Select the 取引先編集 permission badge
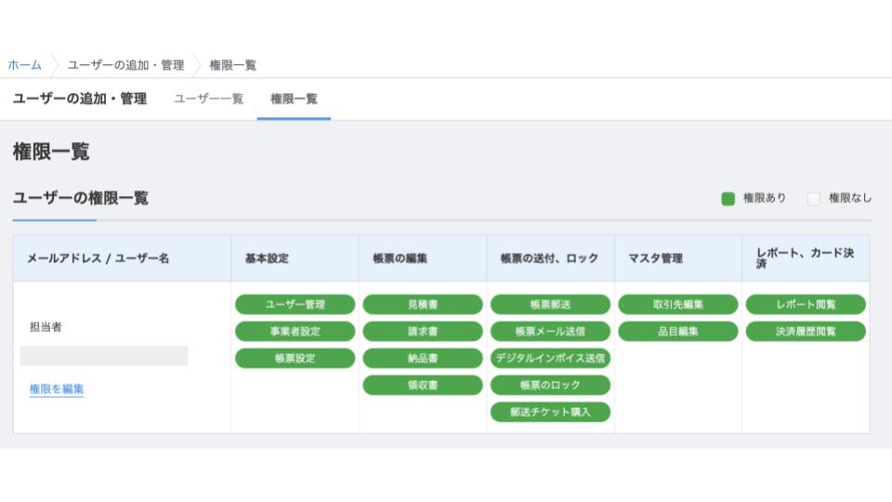 677,304
